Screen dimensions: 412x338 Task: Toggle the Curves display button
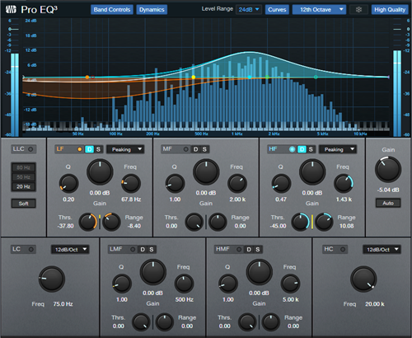pyautogui.click(x=277, y=10)
